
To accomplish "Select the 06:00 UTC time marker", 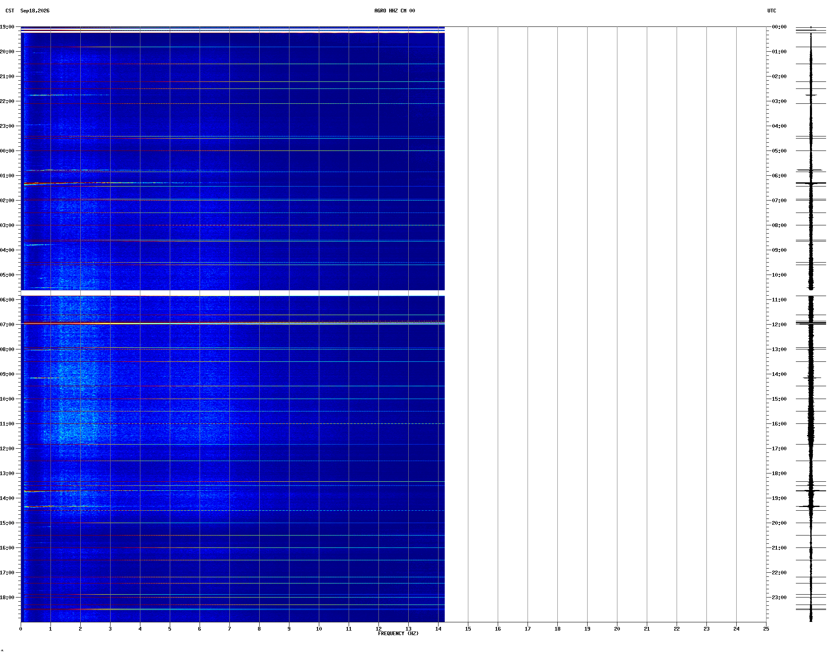I will (779, 176).
